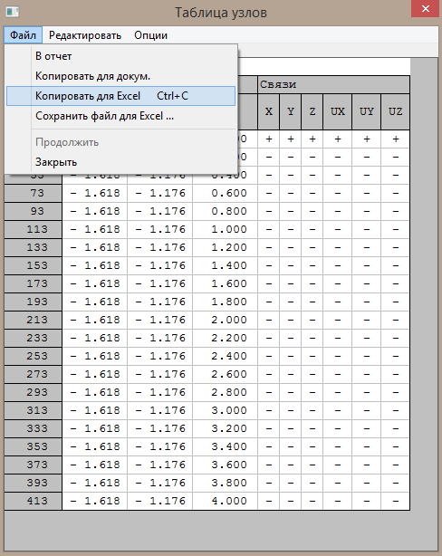The height and width of the screenshot is (556, 442).
Task: Click the '+' under the UX column
Action: point(337,139)
